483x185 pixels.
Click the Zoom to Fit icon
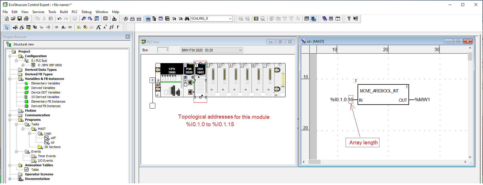tap(97, 18)
